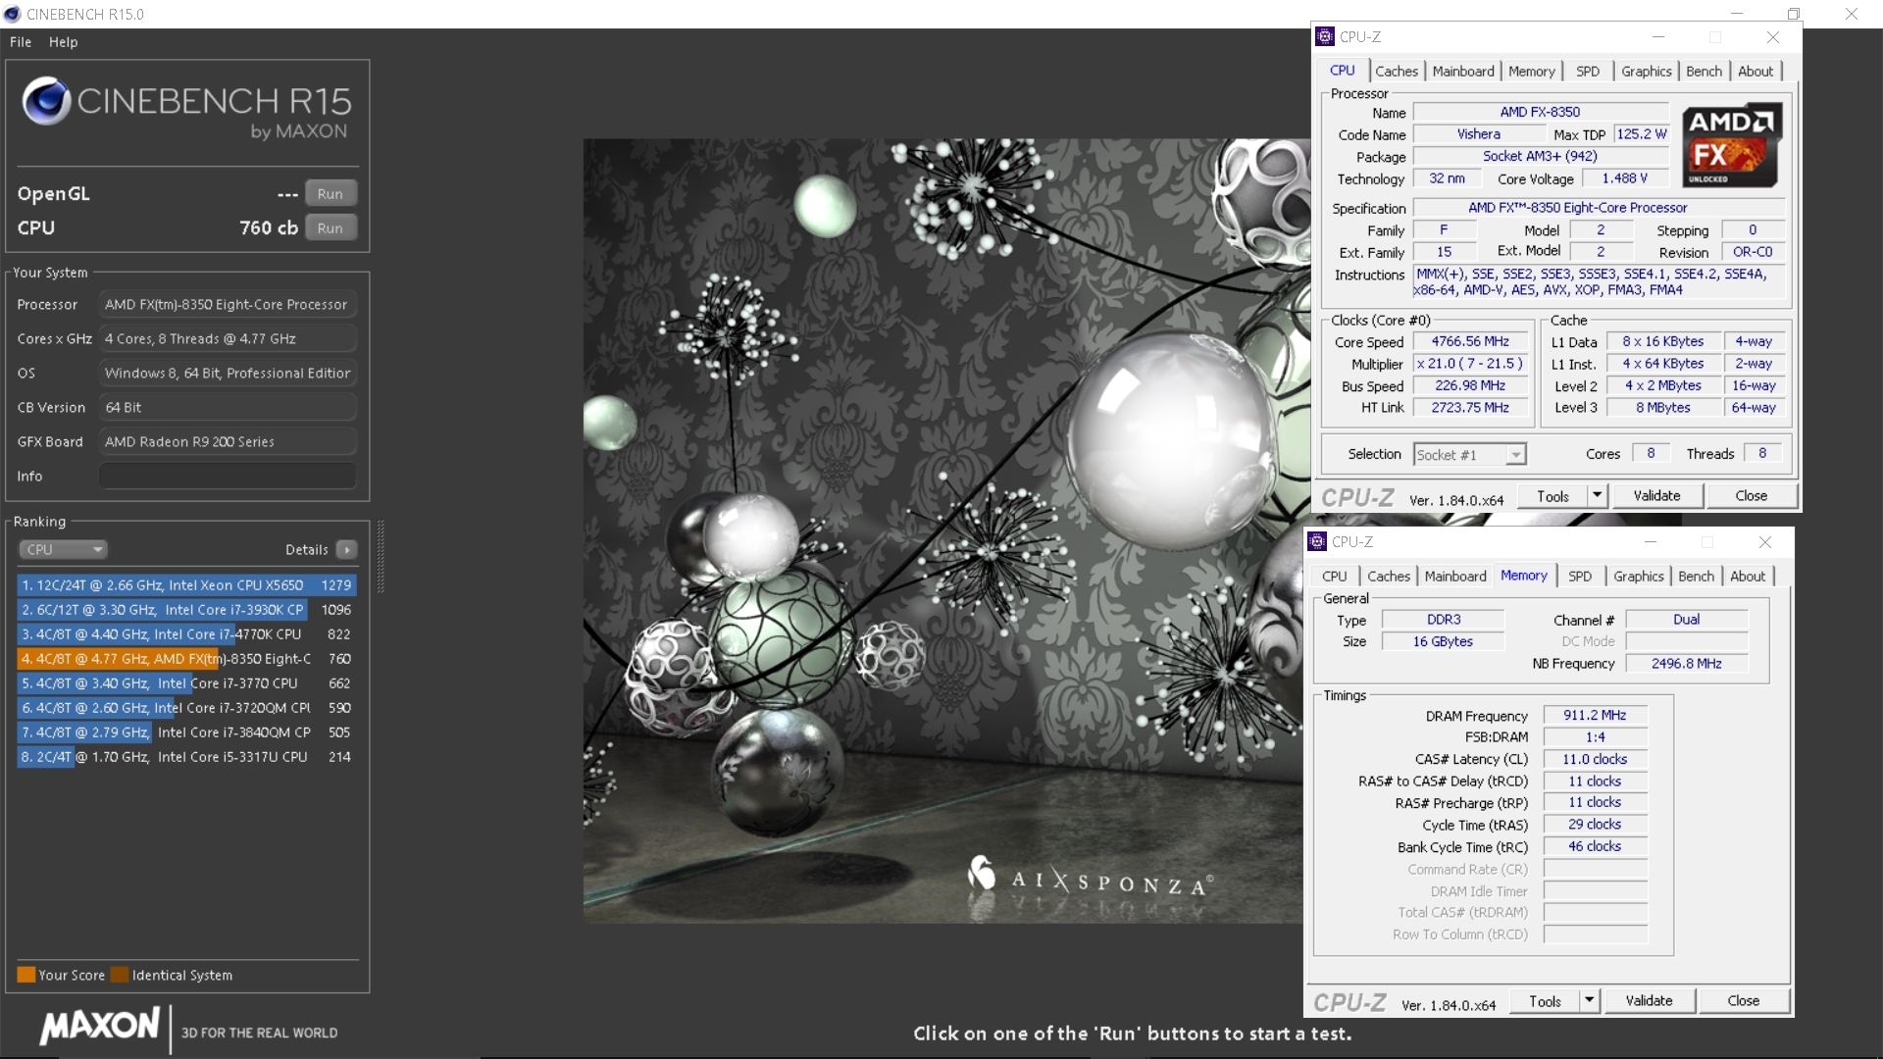Viewport: 1883px width, 1059px height.
Task: Expand Tools dropdown arrow in upper CPU-Z
Action: click(x=1598, y=496)
